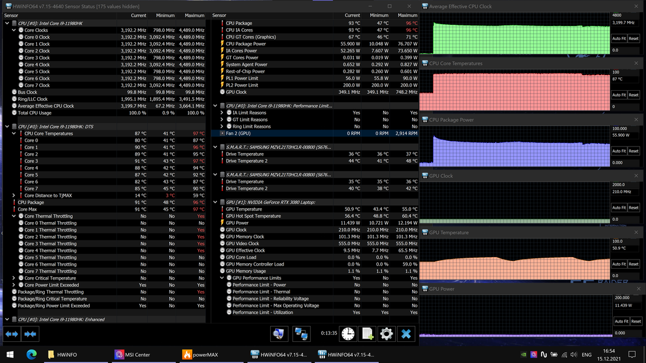Click the expand columns left-right arrows icon
This screenshot has width=646, height=363.
pos(12,334)
